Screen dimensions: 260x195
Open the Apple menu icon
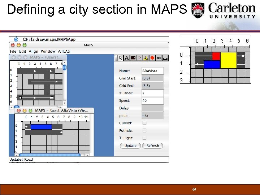16,39
